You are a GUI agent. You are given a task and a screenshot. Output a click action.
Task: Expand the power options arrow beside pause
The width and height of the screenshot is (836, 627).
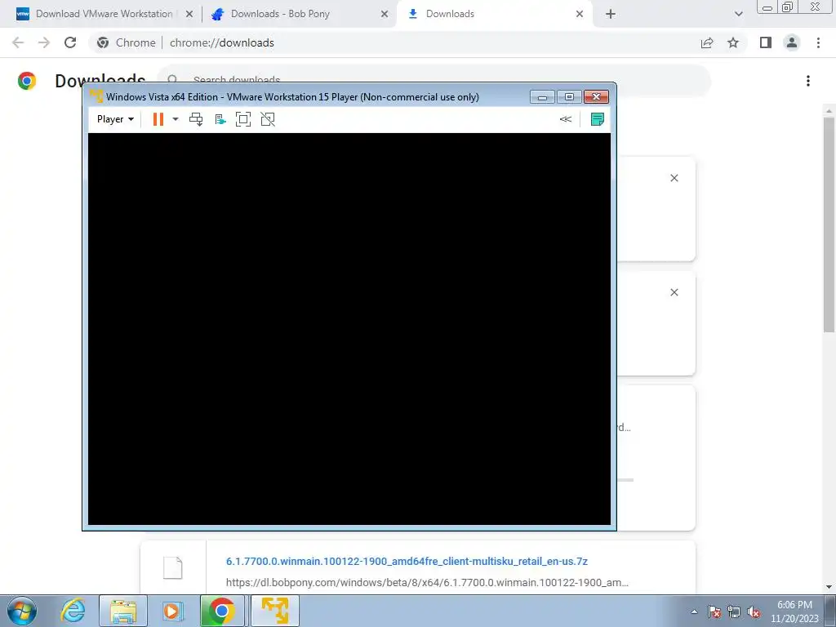click(176, 119)
